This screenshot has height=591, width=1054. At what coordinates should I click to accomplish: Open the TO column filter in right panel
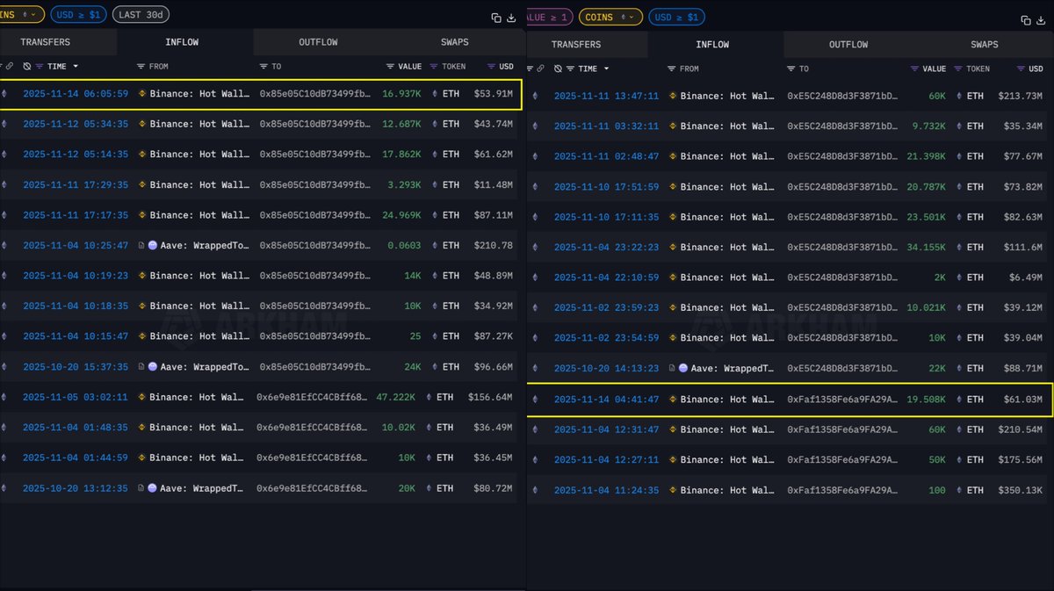tap(790, 68)
